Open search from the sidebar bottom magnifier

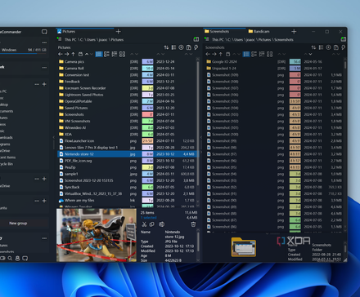tap(10, 258)
